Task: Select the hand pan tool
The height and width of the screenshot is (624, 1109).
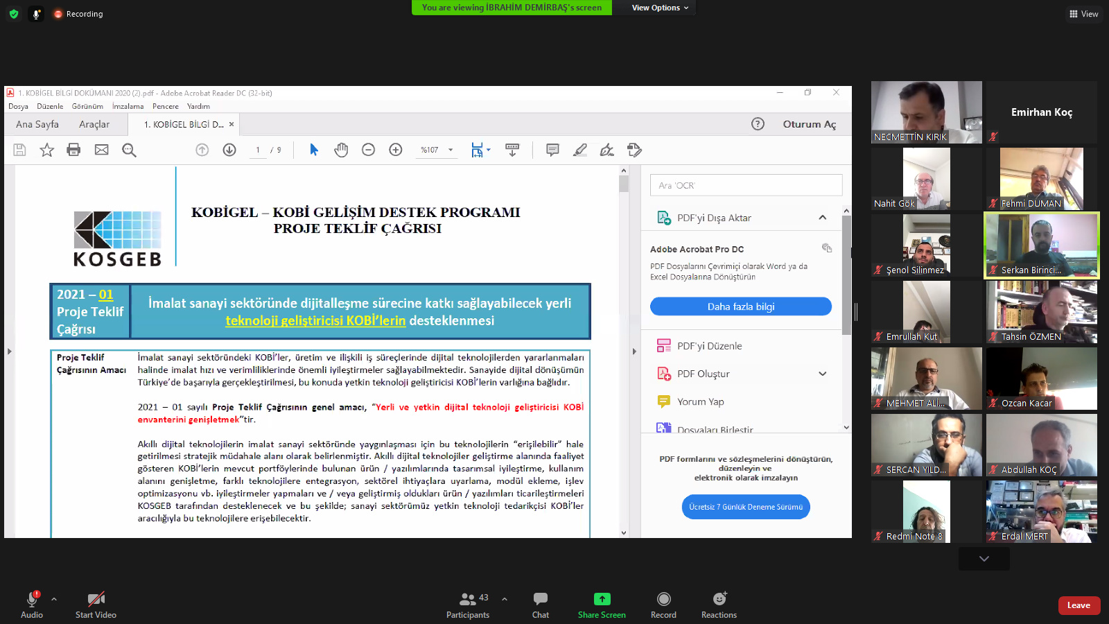Action: point(341,150)
